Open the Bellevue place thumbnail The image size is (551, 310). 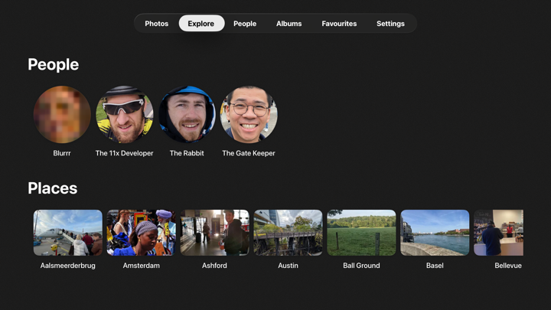point(499,233)
